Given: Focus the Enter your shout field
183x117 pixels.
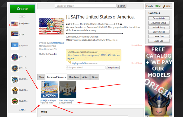Looking at the screenshot, I should click(86, 68).
